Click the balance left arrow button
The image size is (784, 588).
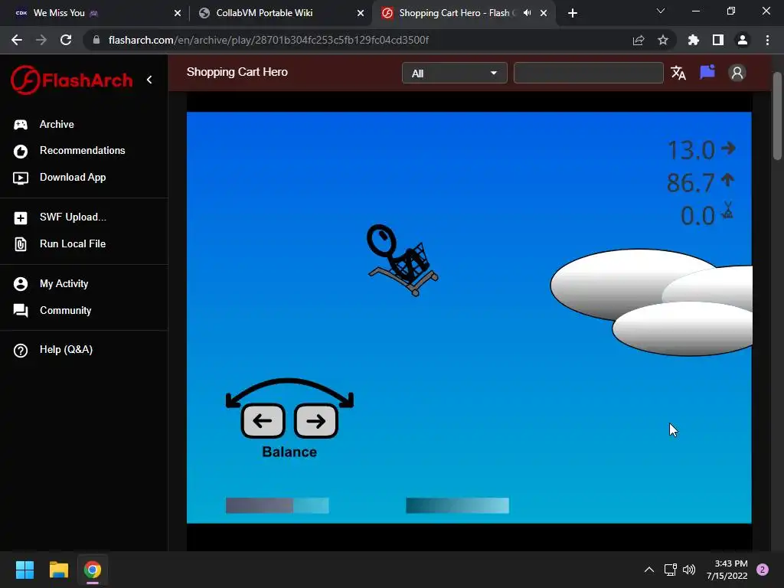pos(263,421)
